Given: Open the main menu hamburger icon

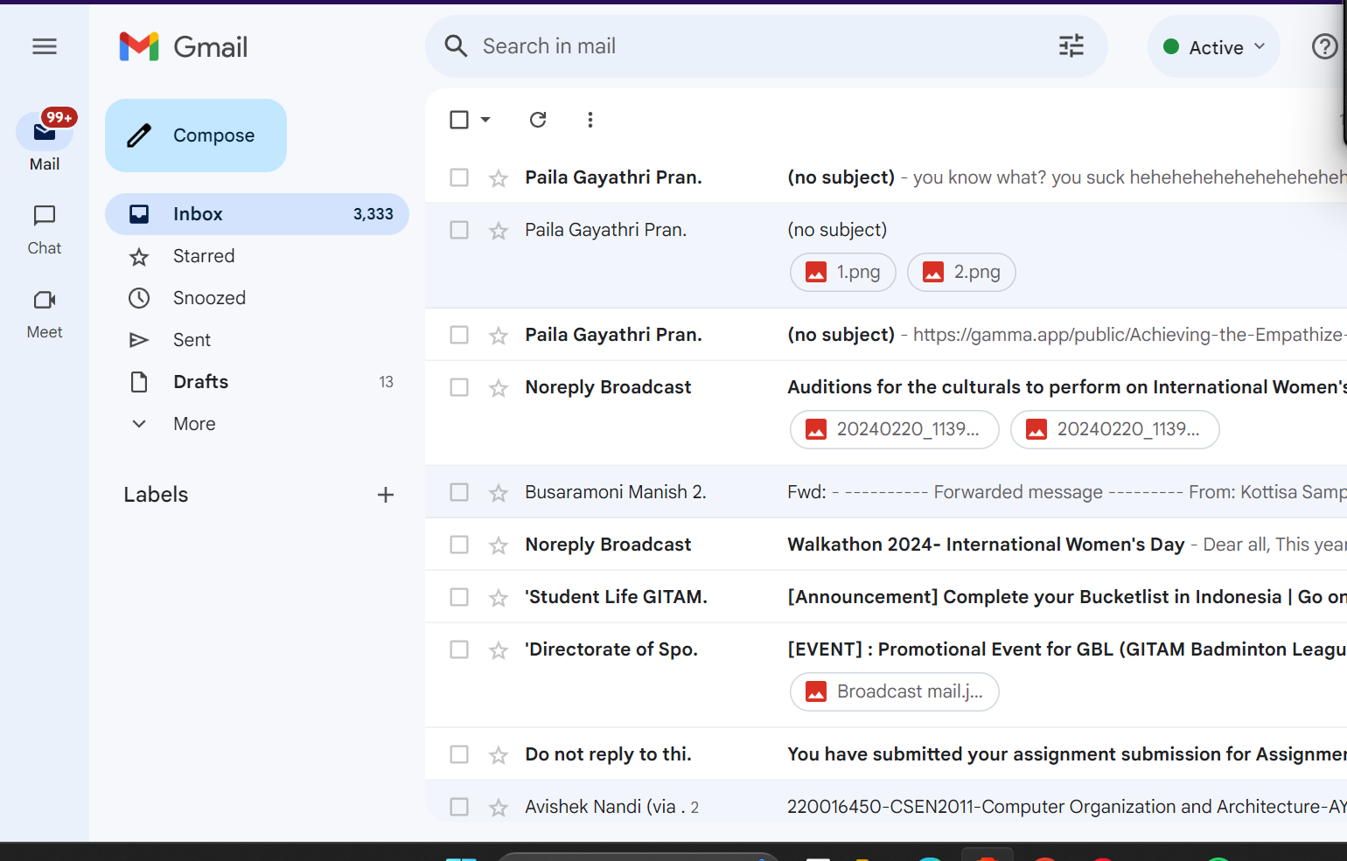Looking at the screenshot, I should (x=45, y=46).
